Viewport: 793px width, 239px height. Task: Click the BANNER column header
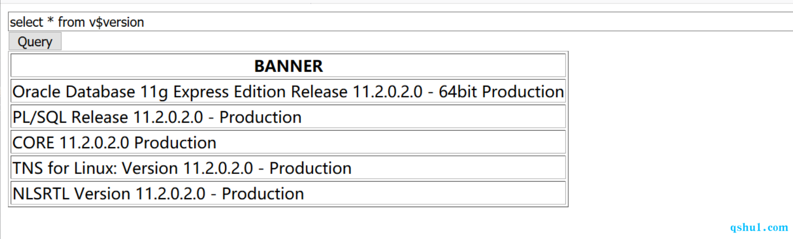[x=288, y=66]
